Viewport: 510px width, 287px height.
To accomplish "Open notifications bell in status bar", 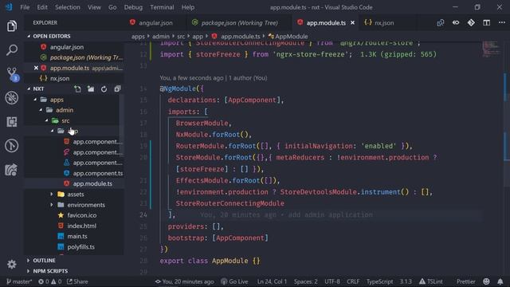I will click(500, 281).
